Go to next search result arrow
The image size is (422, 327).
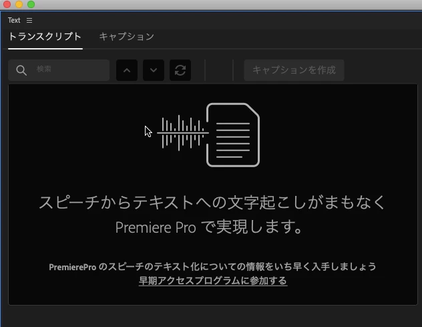[x=154, y=70]
